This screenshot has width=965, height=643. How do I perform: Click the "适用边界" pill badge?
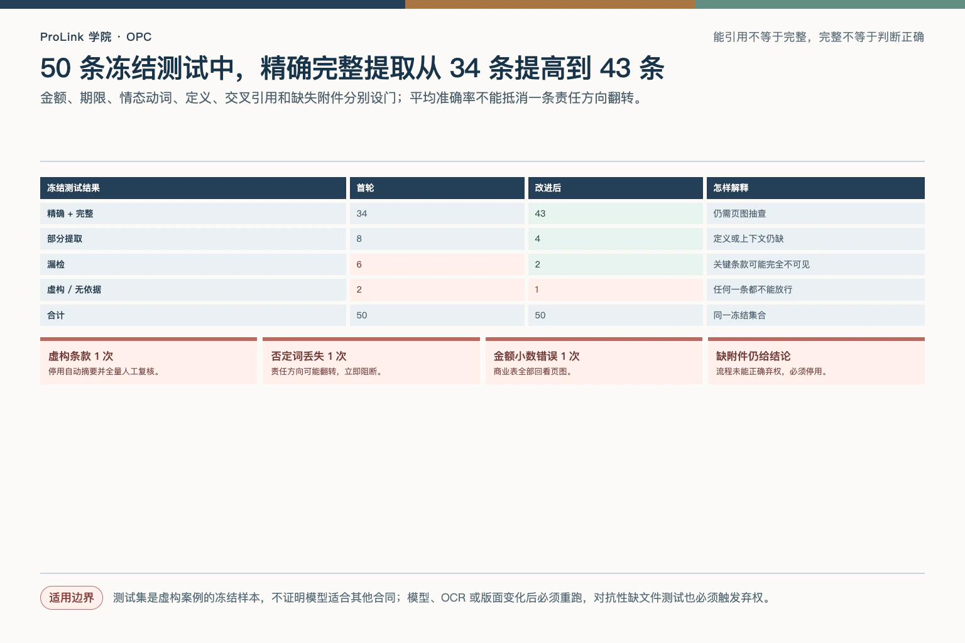pyautogui.click(x=72, y=598)
